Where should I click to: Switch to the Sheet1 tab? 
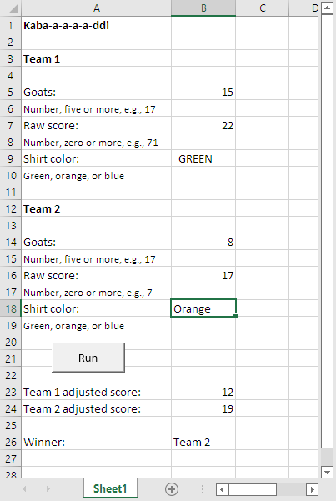[110, 488]
